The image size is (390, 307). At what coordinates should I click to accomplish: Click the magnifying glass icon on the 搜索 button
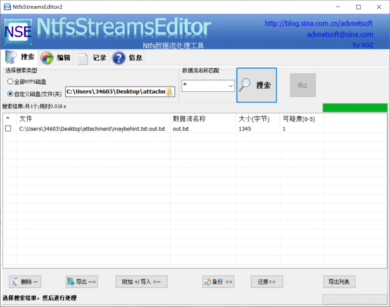click(245, 85)
